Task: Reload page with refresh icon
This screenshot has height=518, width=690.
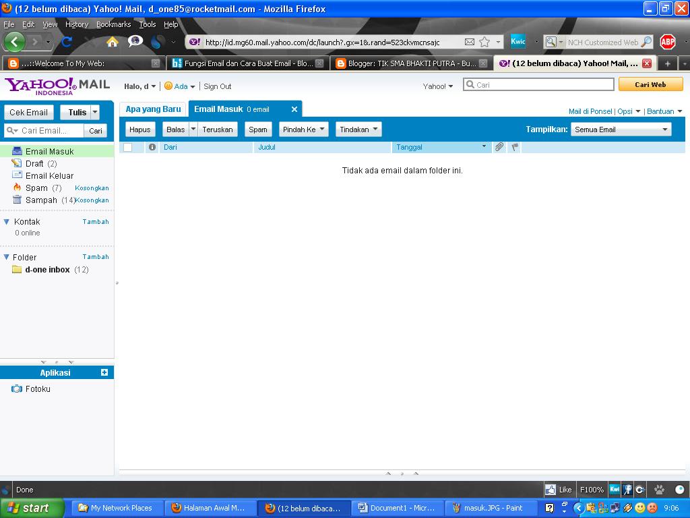Action: click(67, 42)
